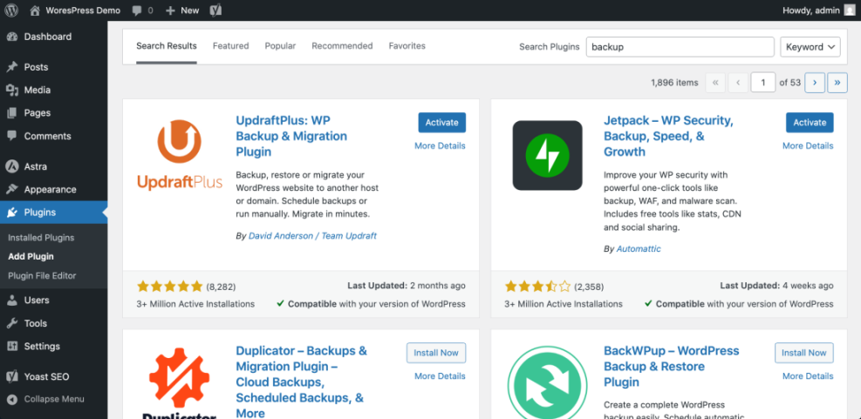The width and height of the screenshot is (861, 419).
Task: Open More Details for BackWPup
Action: point(808,375)
